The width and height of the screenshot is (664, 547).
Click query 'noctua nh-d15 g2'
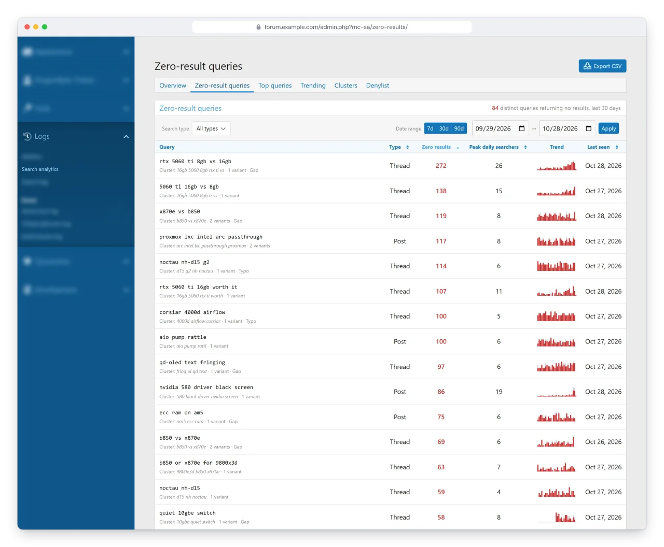[x=184, y=262]
